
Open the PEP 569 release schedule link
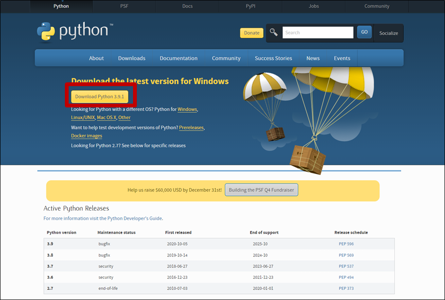click(346, 255)
